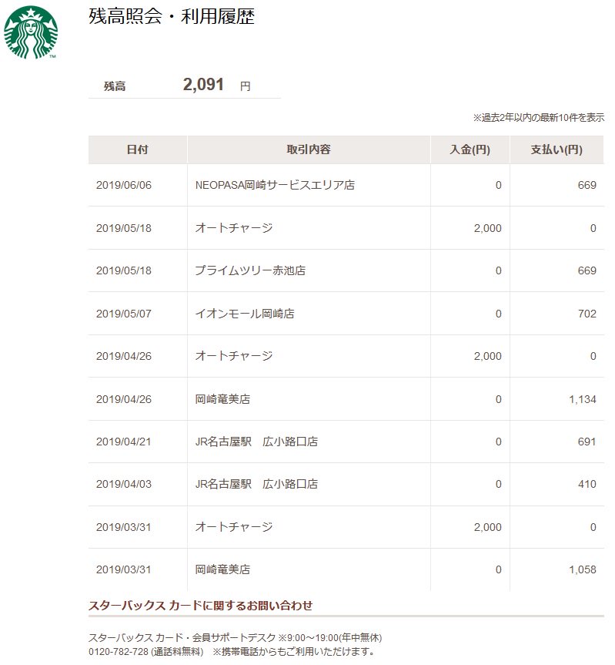
Task: Click the Starbucks siren logo
Action: (x=31, y=32)
